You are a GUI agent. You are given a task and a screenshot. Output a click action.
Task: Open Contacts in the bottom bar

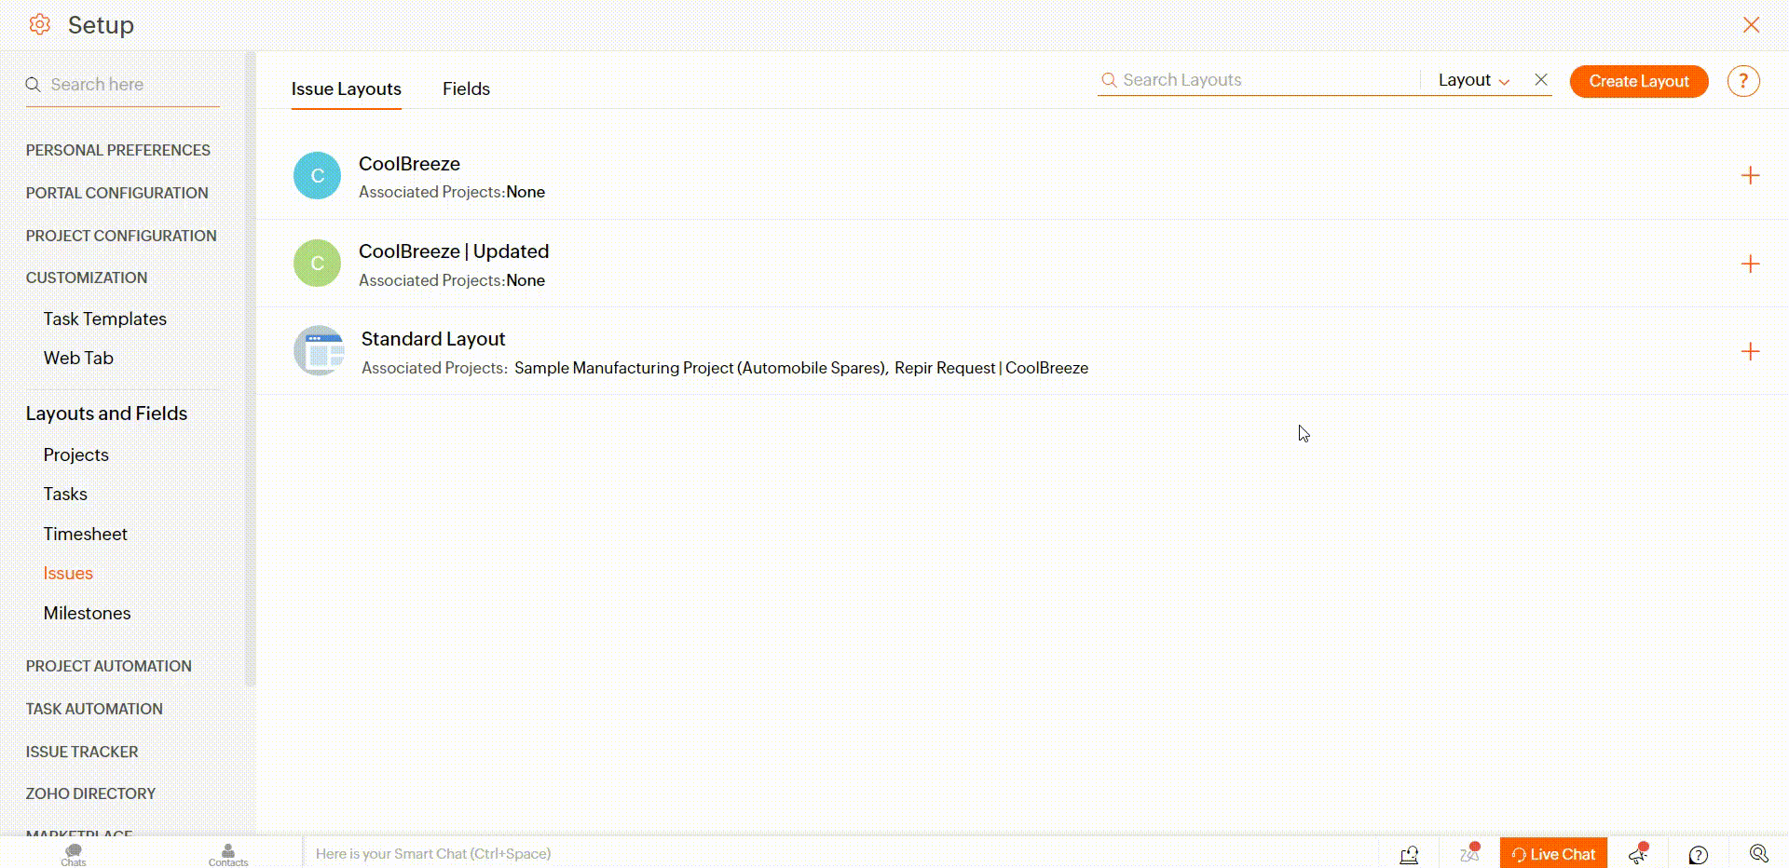pos(228,853)
